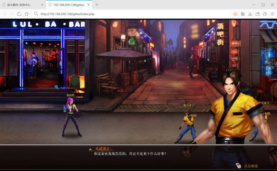Image resolution: width=277 pixels, height=171 pixels.
Task: Click the screenshot/share icon in toolbar
Action: pyautogui.click(x=258, y=14)
